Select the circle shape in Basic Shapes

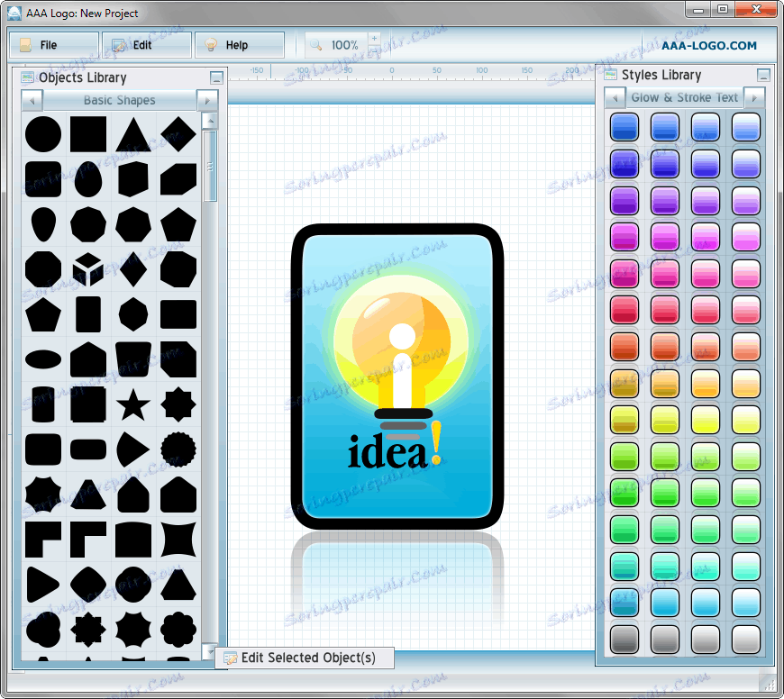click(x=43, y=134)
